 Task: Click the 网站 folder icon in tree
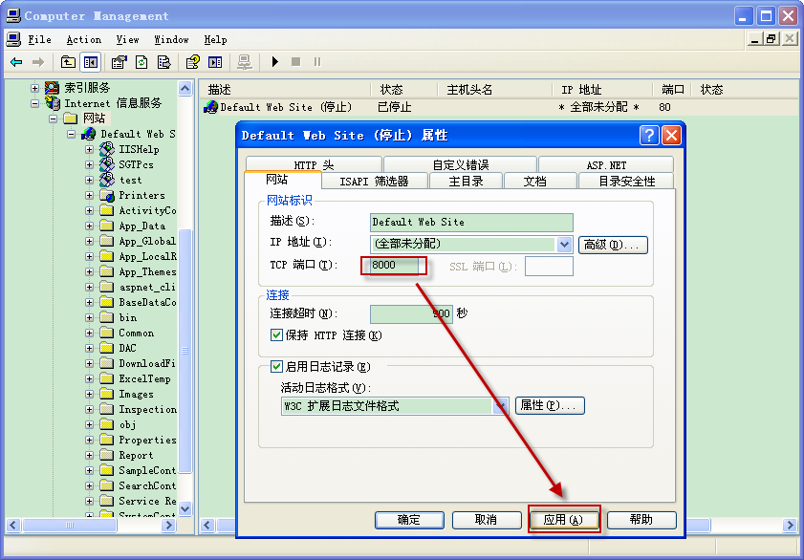click(70, 118)
